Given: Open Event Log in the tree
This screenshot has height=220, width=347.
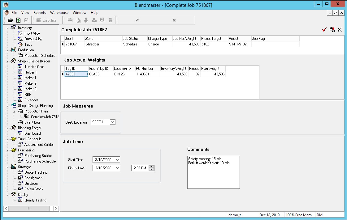Looking at the screenshot, I should coord(32,122).
